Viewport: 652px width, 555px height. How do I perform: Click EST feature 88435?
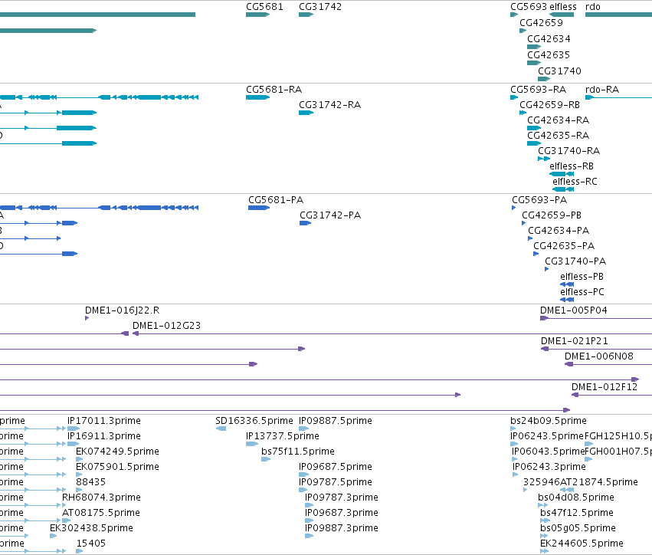click(x=80, y=490)
